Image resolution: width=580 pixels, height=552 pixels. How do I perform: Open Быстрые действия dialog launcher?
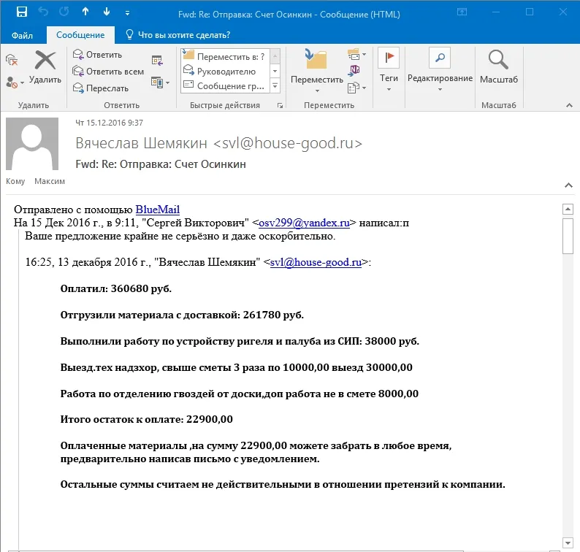coord(281,106)
